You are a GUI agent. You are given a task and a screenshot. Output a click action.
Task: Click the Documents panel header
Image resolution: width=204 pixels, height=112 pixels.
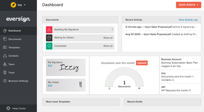(x=80, y=20)
